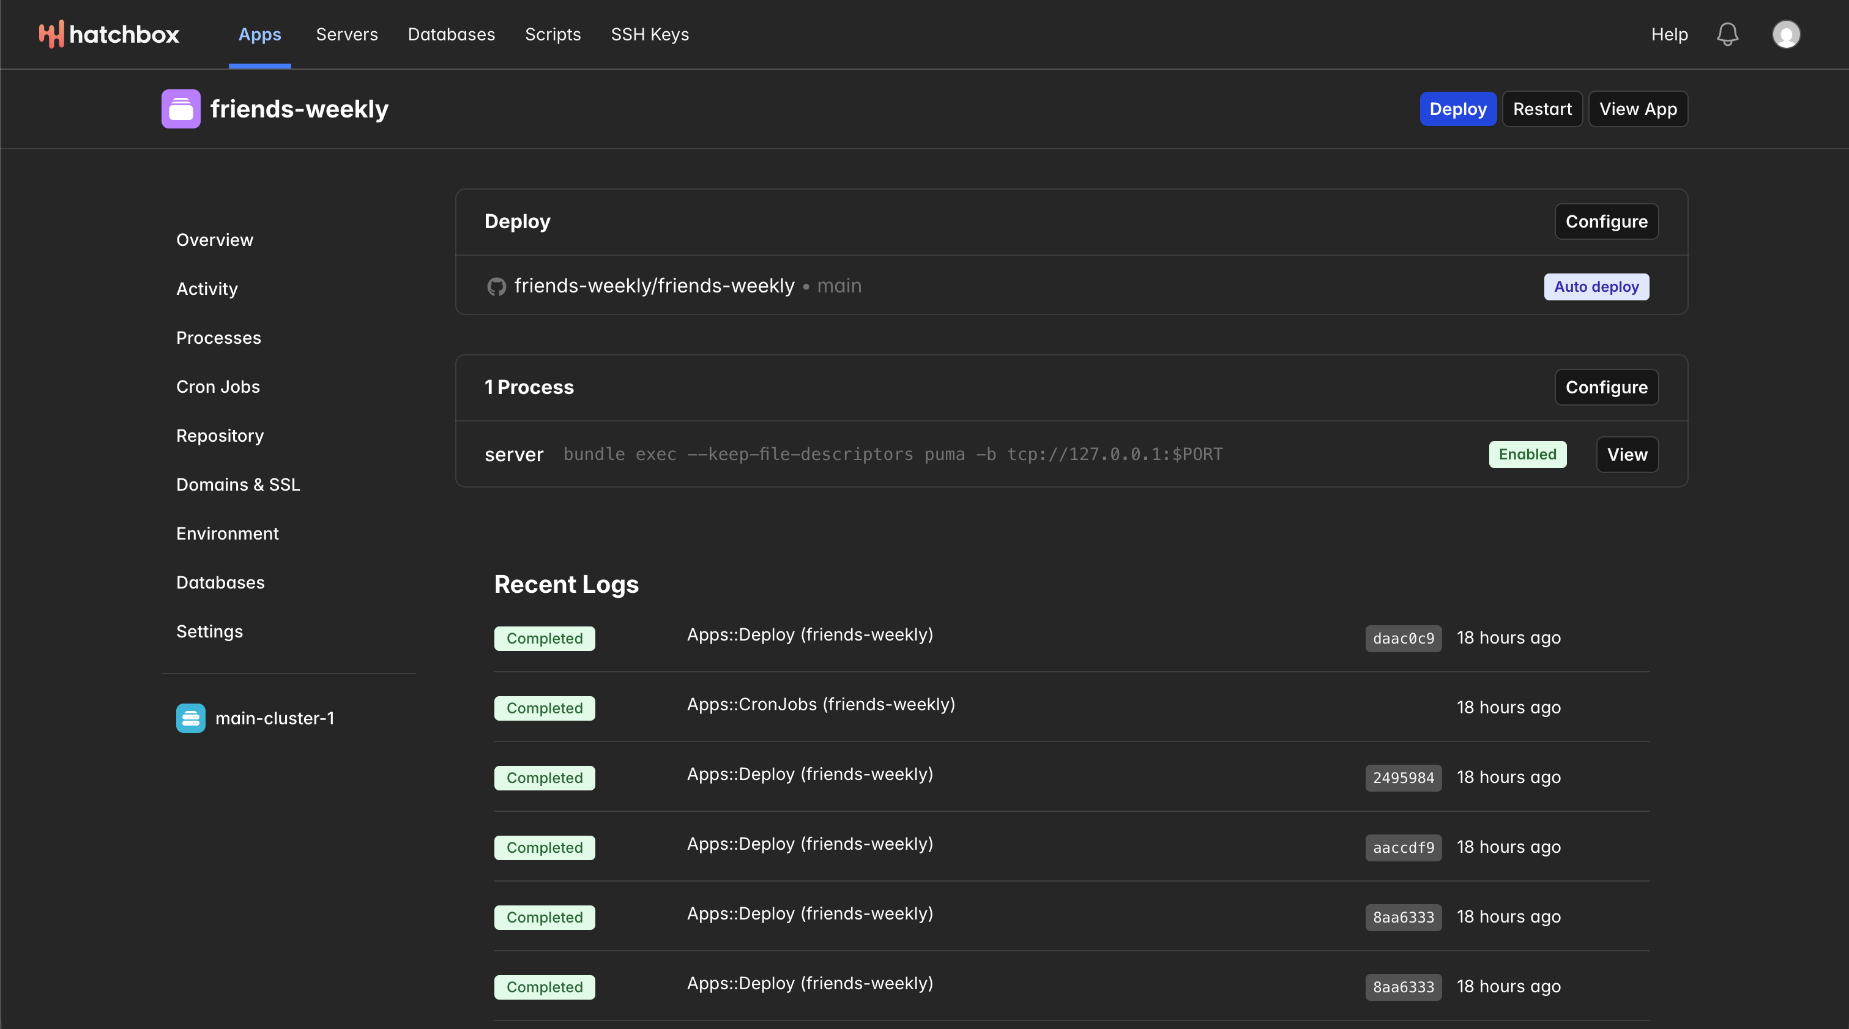This screenshot has width=1849, height=1029.
Task: Open the Databases top navigation tab
Action: (451, 34)
